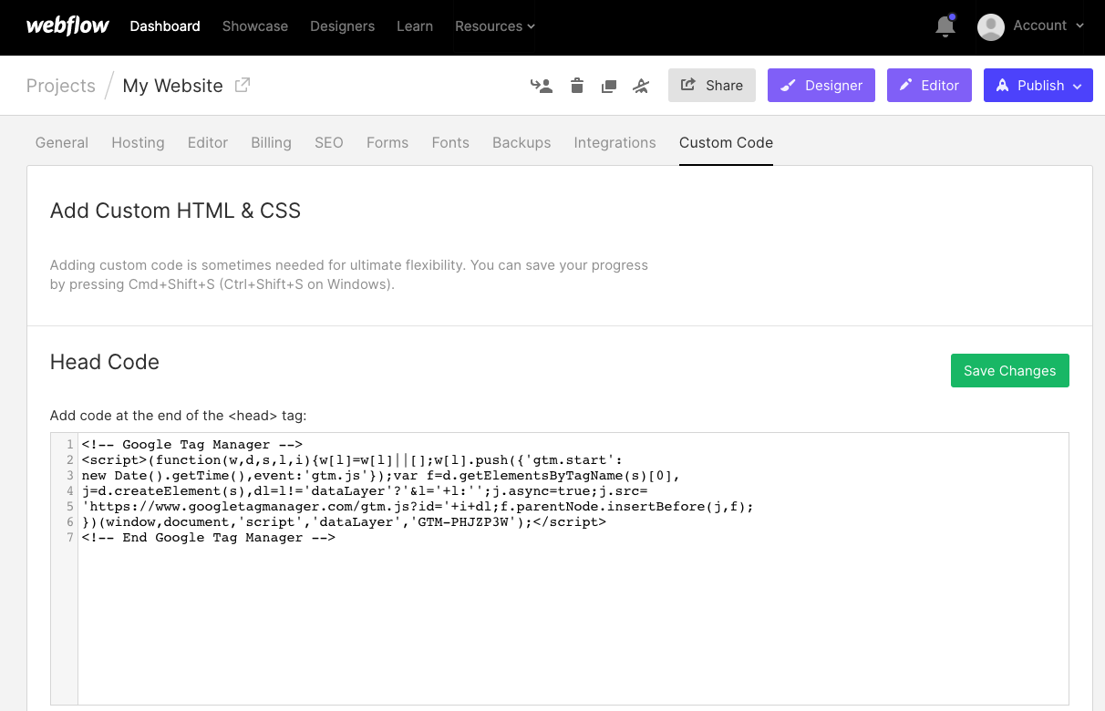Open My Website in a new tab

pos(243,85)
